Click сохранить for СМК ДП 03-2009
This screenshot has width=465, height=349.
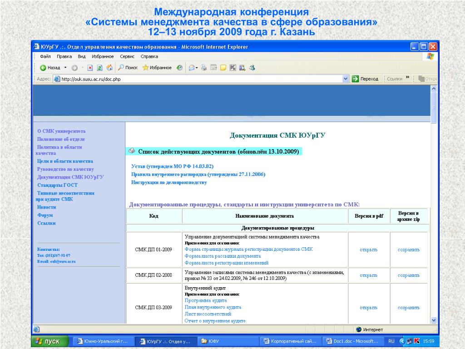click(x=409, y=308)
